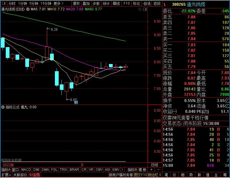Select the 指标A indicator group
This screenshot has width=230, height=178.
click(x=6, y=170)
